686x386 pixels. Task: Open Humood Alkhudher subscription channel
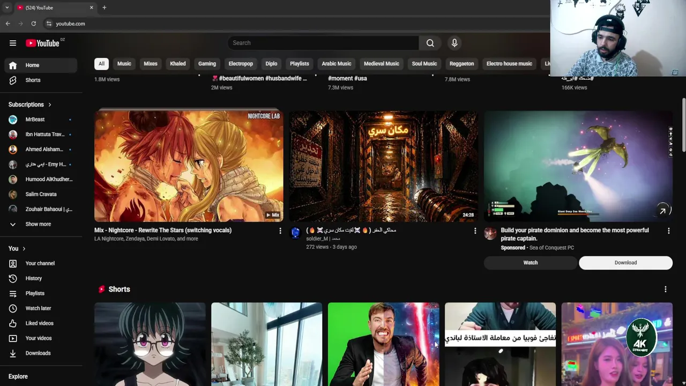[41, 180]
